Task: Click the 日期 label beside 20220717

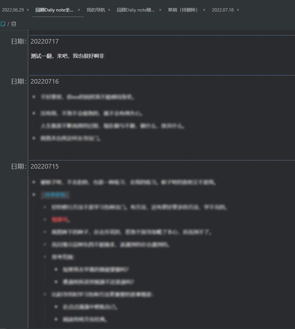Action: [19, 41]
